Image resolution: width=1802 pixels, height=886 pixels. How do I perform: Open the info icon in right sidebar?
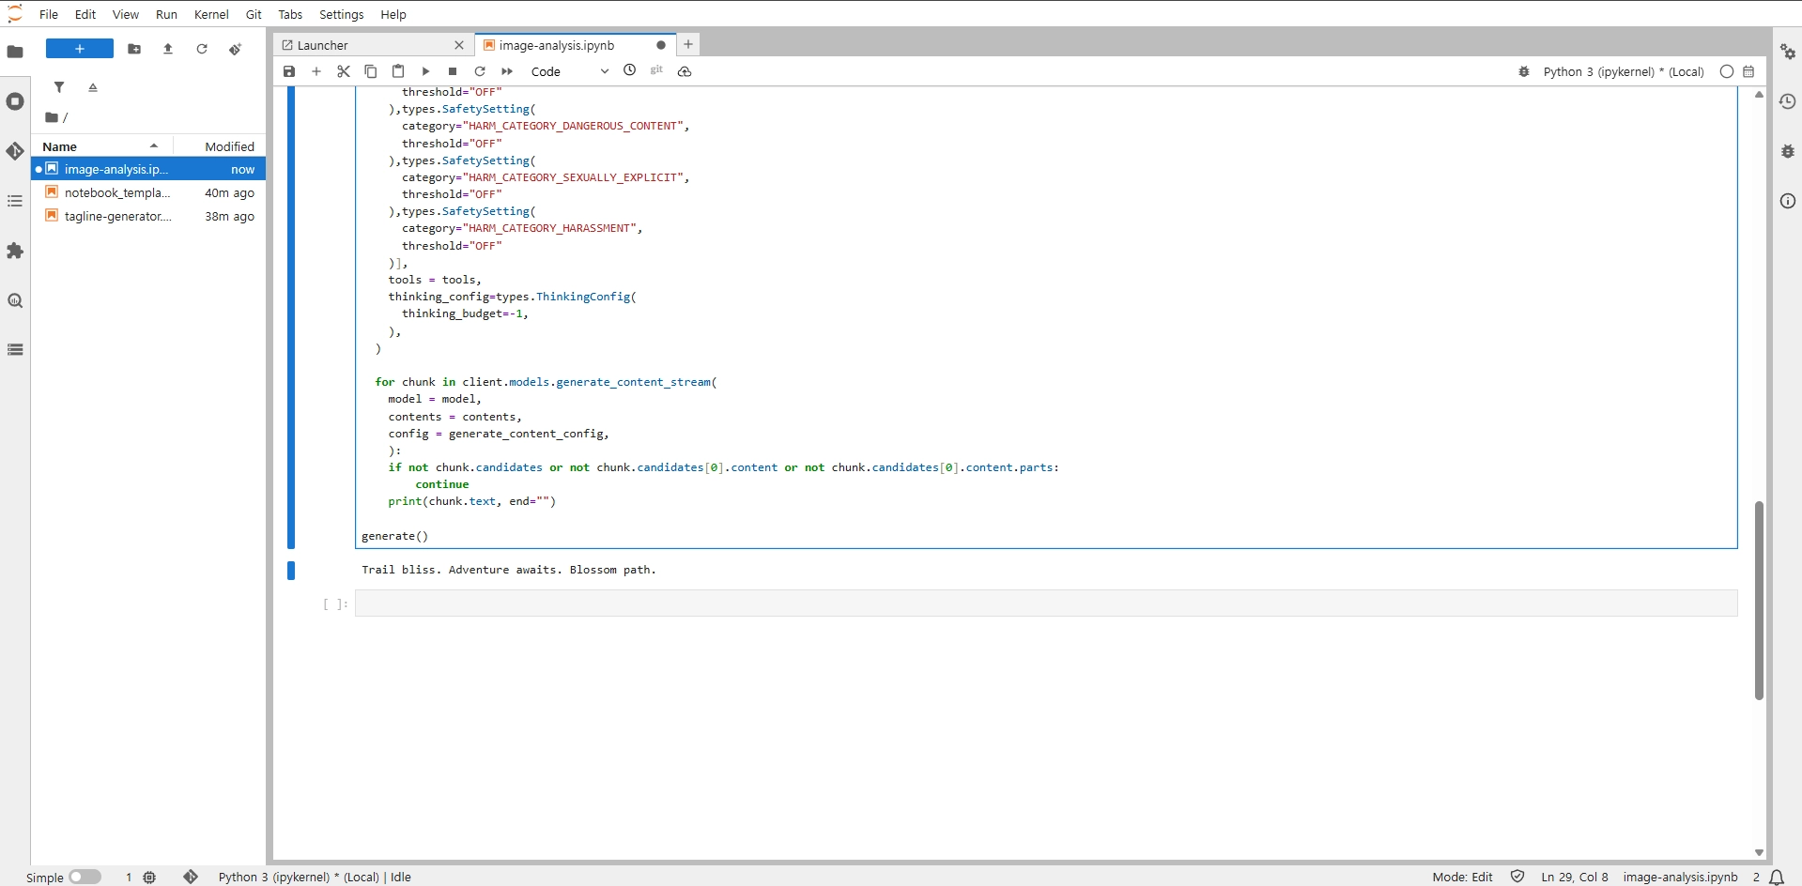(1788, 201)
